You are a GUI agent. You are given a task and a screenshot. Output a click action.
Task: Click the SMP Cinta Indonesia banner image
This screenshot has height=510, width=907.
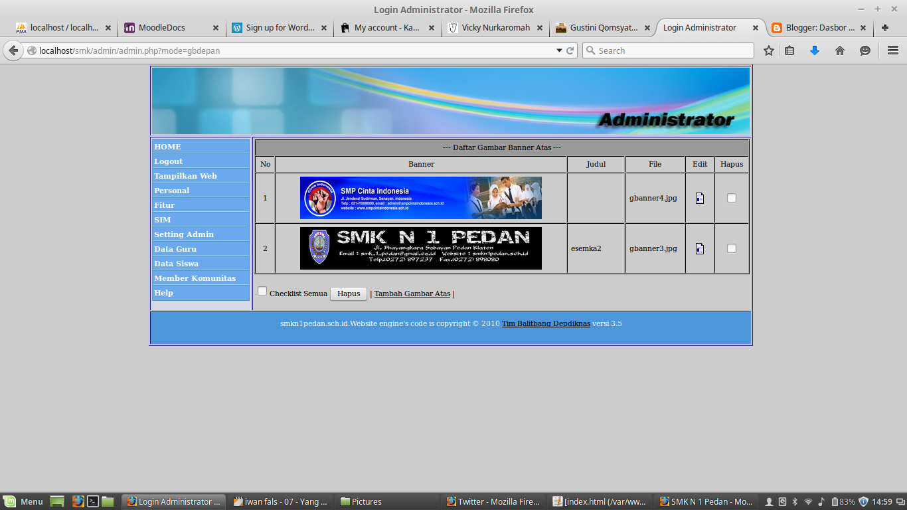click(421, 198)
